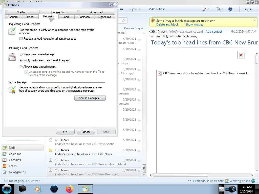Show hidden system tray icons
This screenshot has height=194, width=259.
pos(221,189)
